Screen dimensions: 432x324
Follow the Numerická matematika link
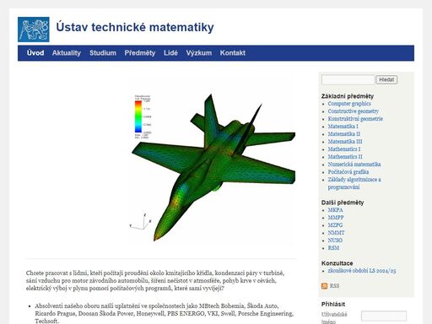tap(354, 165)
